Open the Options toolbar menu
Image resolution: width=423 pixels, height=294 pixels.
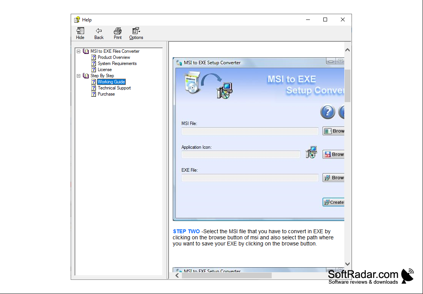(x=136, y=34)
